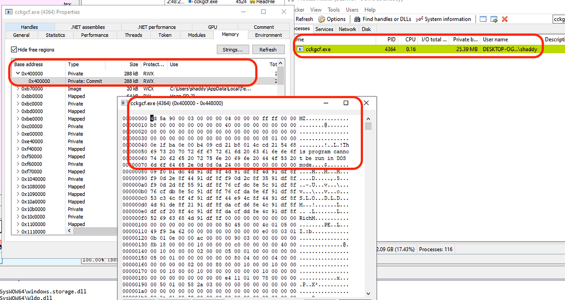Click the 4d byte in hex view
The width and height of the screenshot is (565, 300).
[x=153, y=118]
